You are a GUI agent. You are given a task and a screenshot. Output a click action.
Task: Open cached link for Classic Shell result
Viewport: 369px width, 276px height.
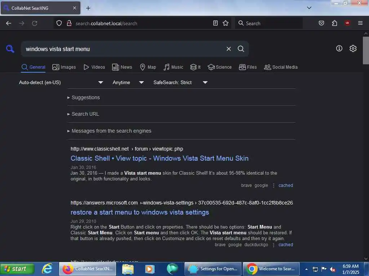[286, 185]
